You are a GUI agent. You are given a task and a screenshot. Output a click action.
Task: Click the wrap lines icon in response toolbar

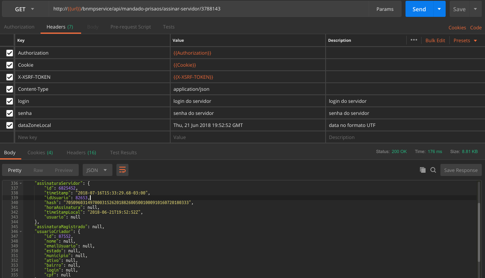[x=122, y=170]
